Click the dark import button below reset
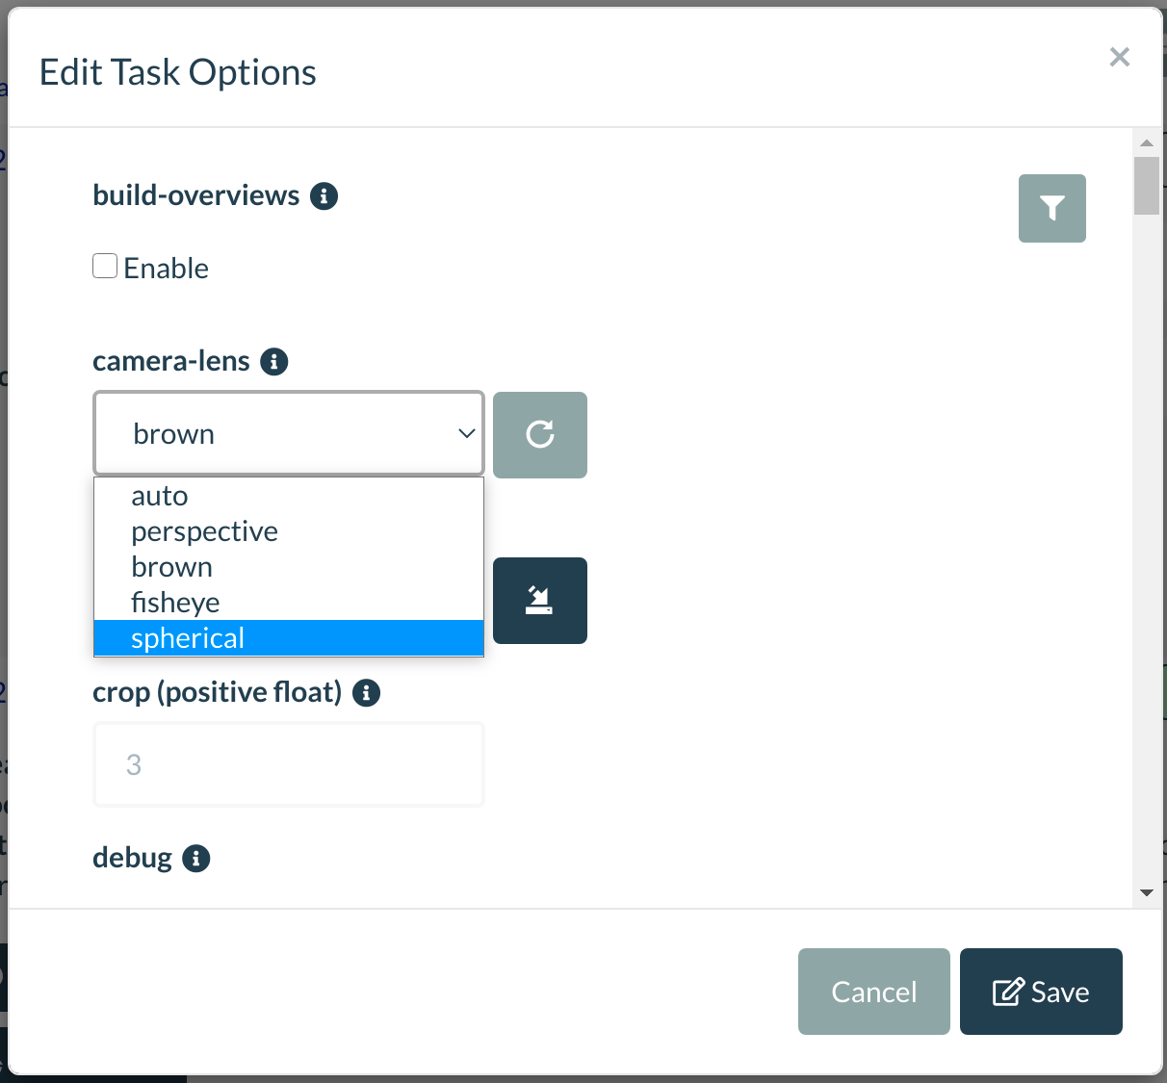This screenshot has width=1167, height=1083. [539, 601]
